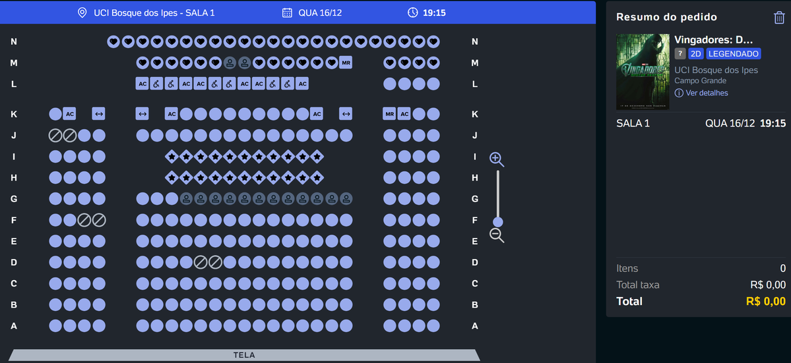The height and width of the screenshot is (363, 791).
Task: Open the Vingadores movie poster thumbnail
Action: [643, 72]
